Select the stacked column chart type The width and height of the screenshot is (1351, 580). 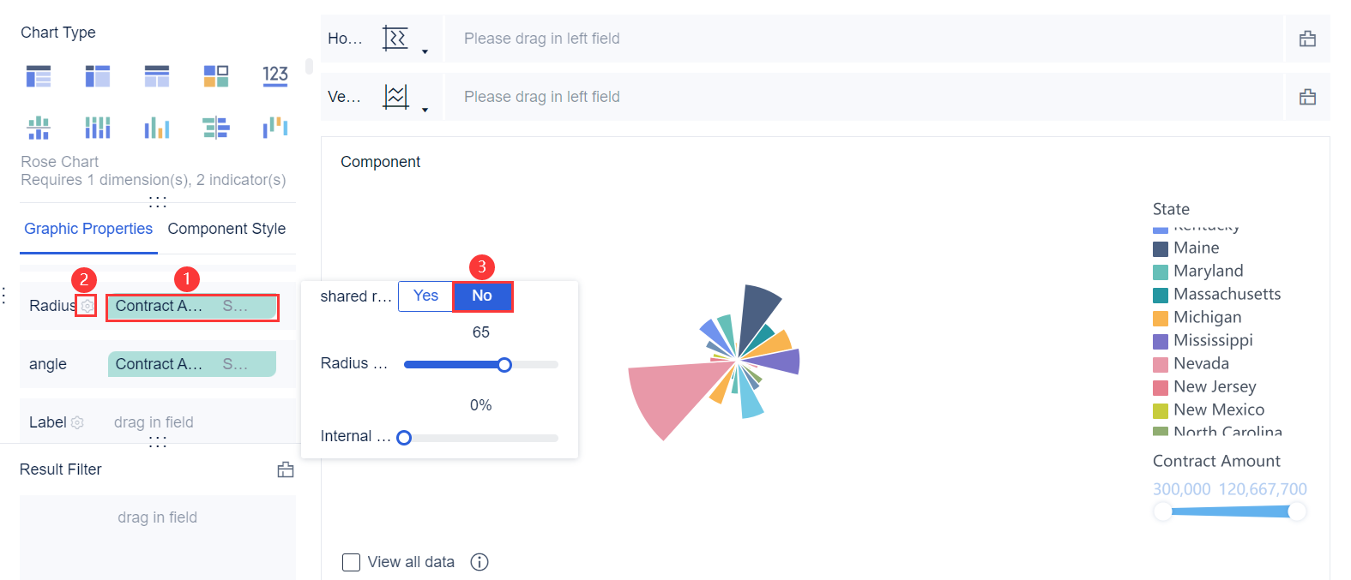[x=97, y=127]
